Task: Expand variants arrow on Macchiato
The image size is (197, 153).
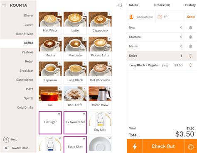Action: point(85,39)
